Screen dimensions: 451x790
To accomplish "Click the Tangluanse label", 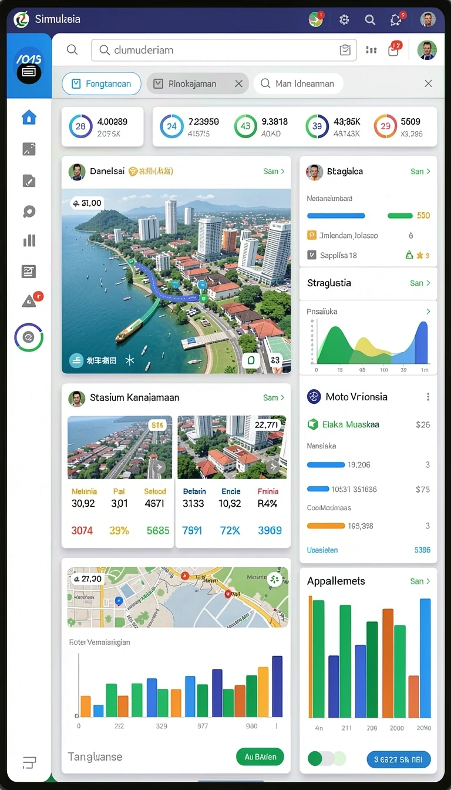I will click(95, 757).
